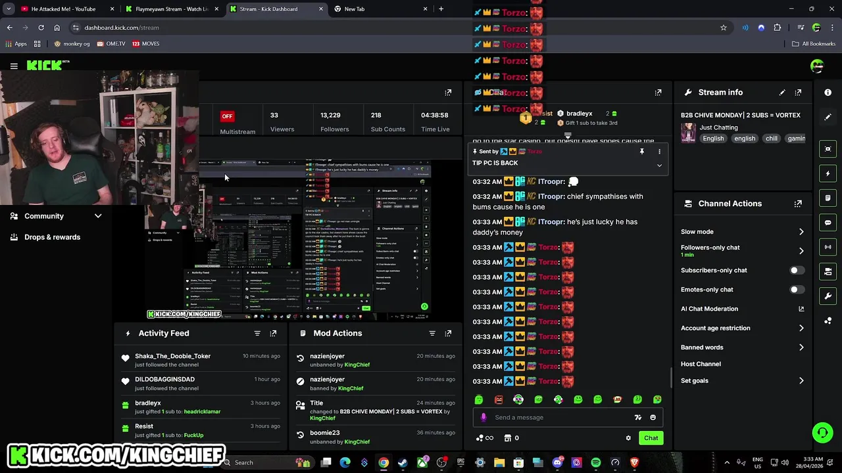Image resolution: width=842 pixels, height=473 pixels.
Task: Open the 7TV emote button in chat input
Action: (637, 417)
